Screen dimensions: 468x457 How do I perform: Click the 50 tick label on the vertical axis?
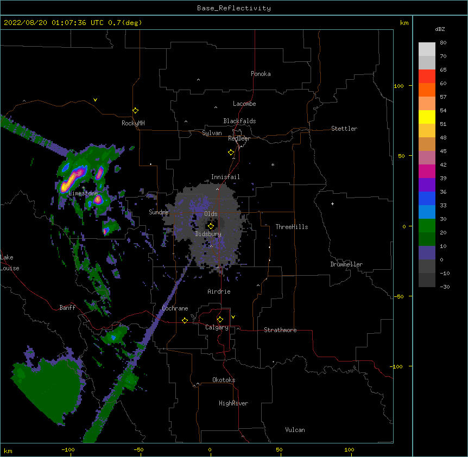tap(401, 156)
